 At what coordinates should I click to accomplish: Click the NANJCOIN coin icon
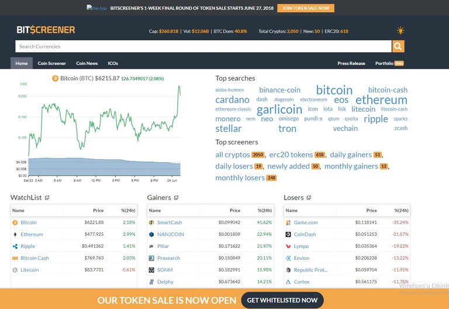(x=152, y=235)
